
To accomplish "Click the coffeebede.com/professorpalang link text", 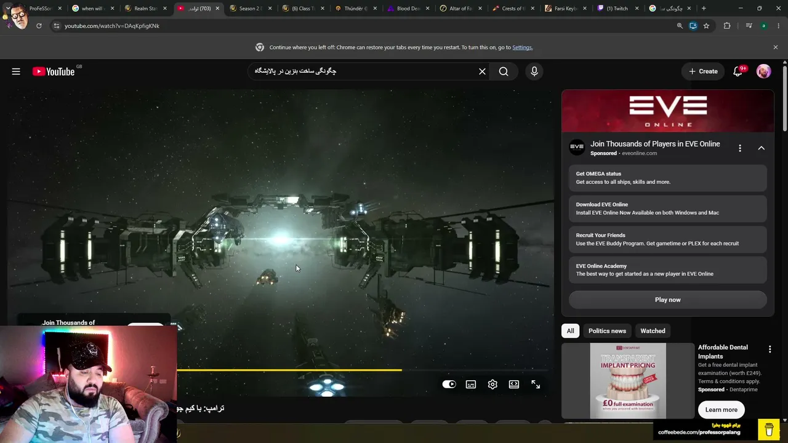I will [x=699, y=433].
